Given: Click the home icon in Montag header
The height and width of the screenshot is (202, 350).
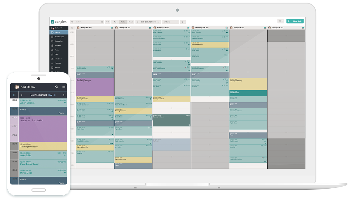Looking at the screenshot, I should tap(112, 28).
